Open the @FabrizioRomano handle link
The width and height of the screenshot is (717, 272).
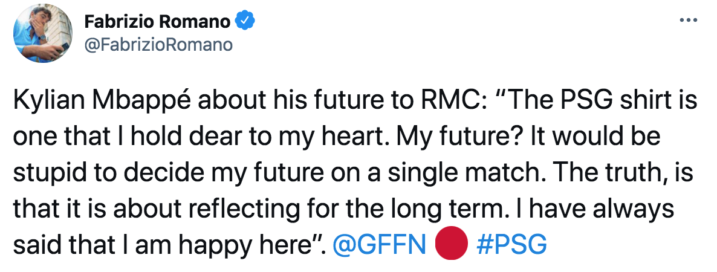click(x=158, y=45)
